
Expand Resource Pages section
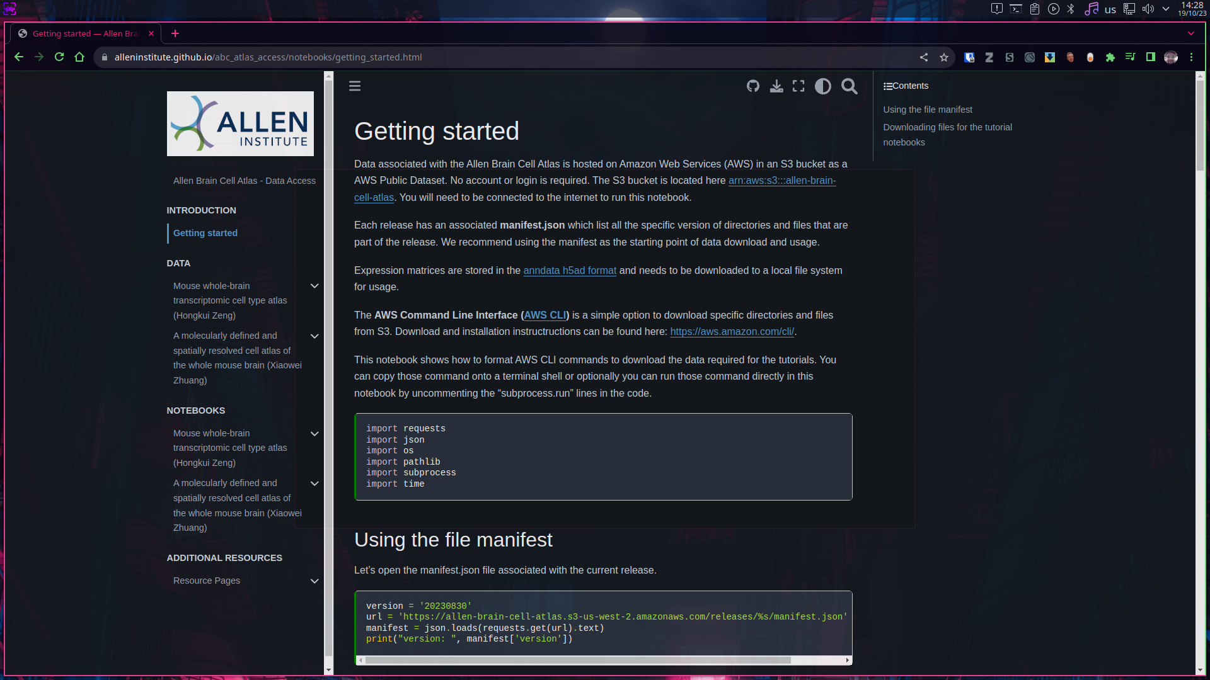pos(314,581)
